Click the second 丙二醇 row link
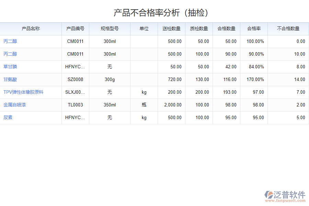309x206 pixels. [8, 54]
